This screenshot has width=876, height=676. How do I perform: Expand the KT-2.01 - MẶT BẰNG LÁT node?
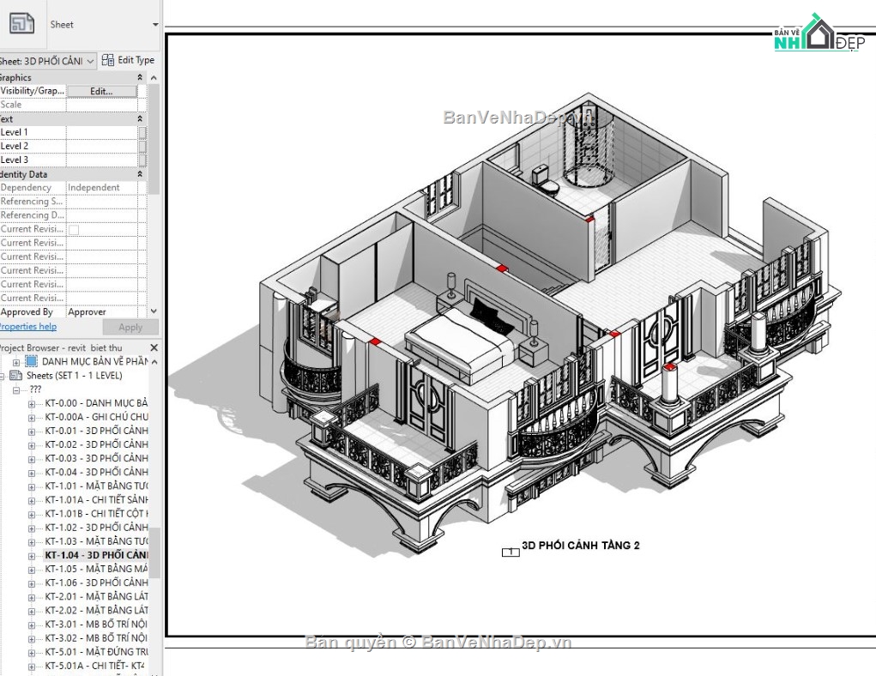32,597
